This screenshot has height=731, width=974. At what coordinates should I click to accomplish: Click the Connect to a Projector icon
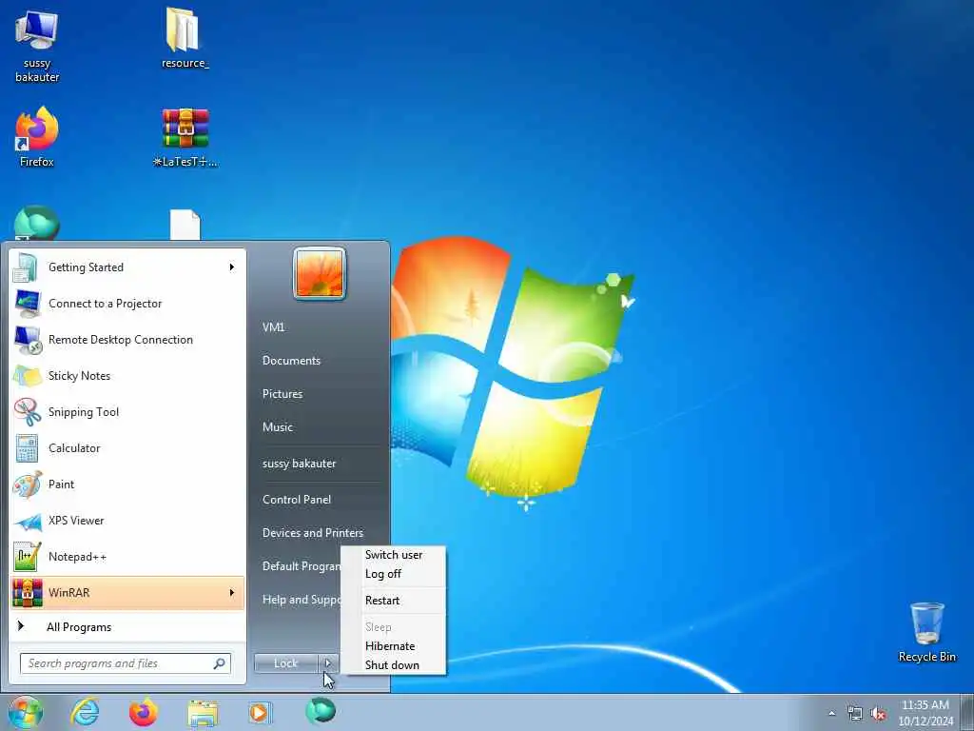tap(28, 304)
